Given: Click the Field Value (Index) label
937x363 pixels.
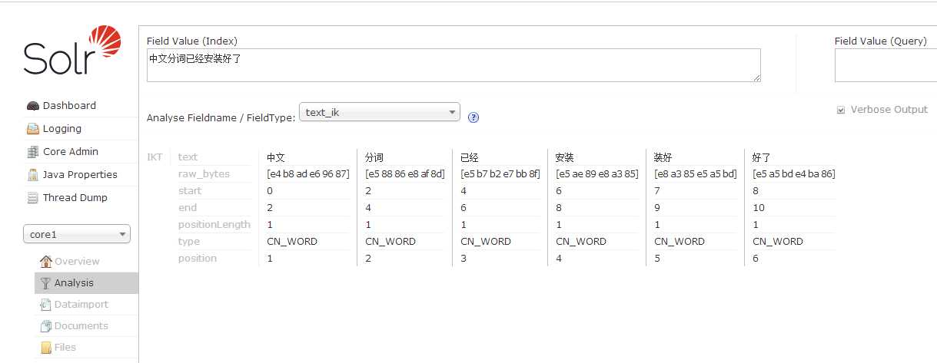Looking at the screenshot, I should (x=192, y=41).
